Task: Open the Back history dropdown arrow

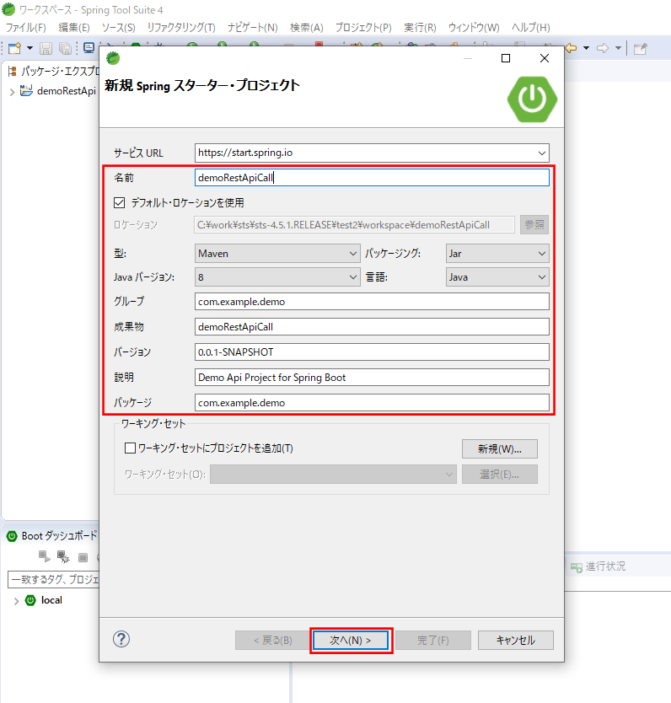Action: click(x=587, y=48)
